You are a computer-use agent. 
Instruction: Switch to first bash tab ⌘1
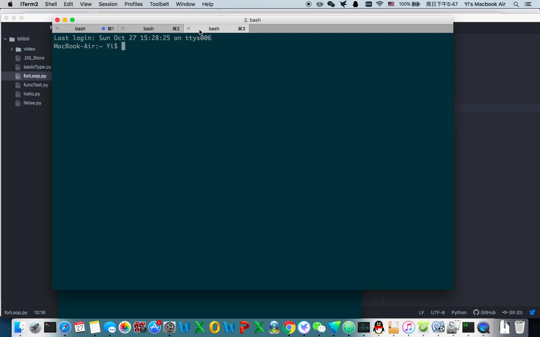click(x=85, y=28)
